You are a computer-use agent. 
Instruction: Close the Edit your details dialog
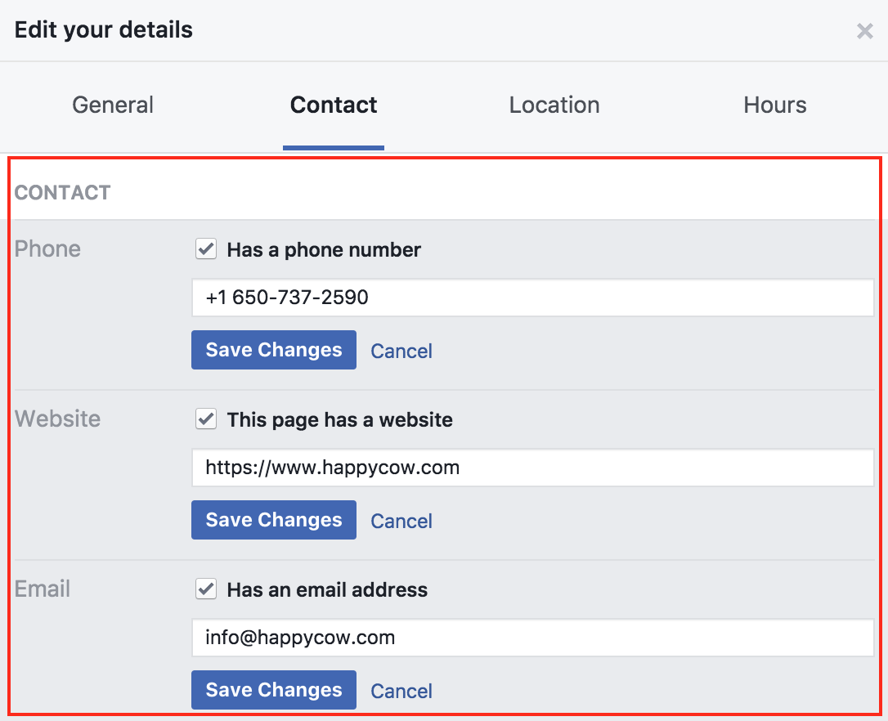tap(864, 30)
